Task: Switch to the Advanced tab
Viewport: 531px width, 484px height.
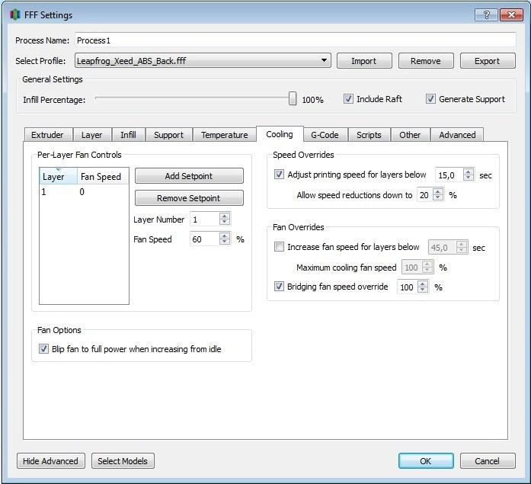Action: click(x=457, y=135)
